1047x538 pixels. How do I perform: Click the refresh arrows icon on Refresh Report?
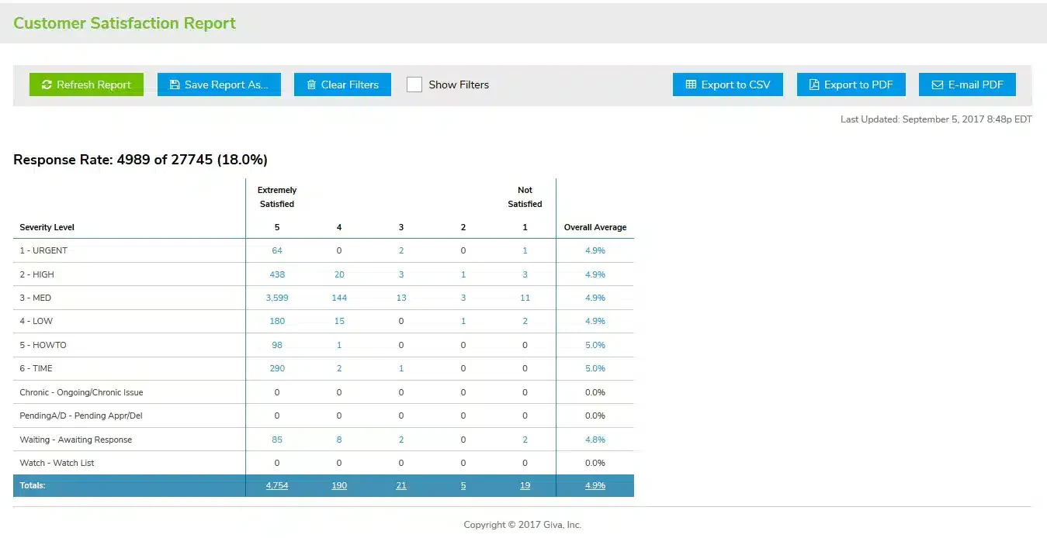(47, 84)
